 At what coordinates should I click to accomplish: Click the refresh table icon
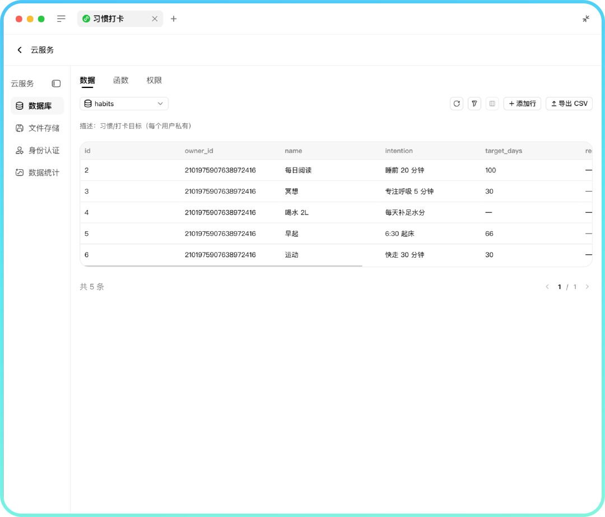[457, 104]
